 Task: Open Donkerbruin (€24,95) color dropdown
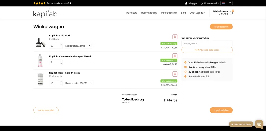click(x=78, y=83)
